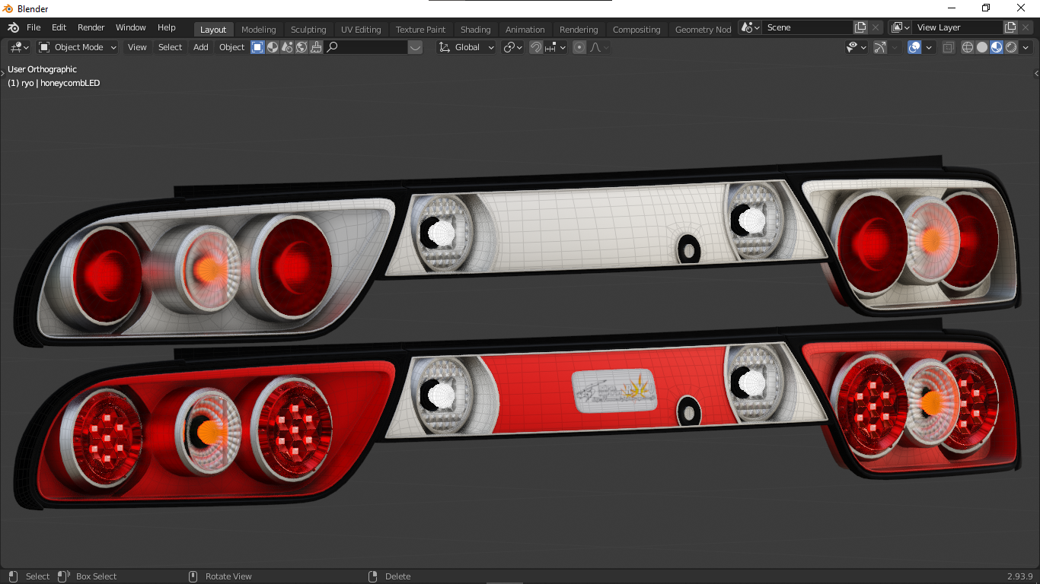Toggle viewport gizmos
Screen dimensions: 1040x584
880,47
